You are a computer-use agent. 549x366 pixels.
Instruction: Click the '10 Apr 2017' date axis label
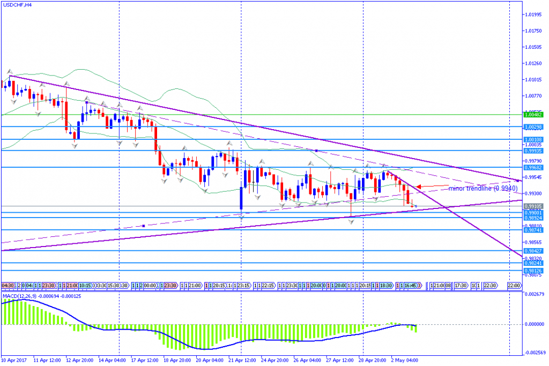[x=13, y=360]
